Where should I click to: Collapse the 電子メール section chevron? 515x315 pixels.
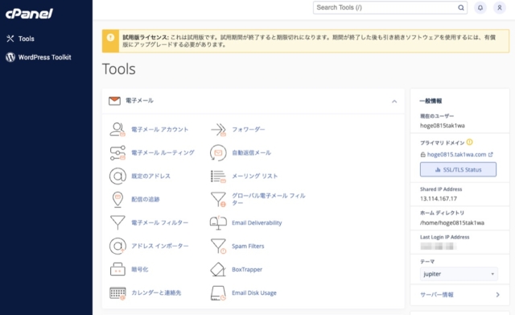point(394,102)
